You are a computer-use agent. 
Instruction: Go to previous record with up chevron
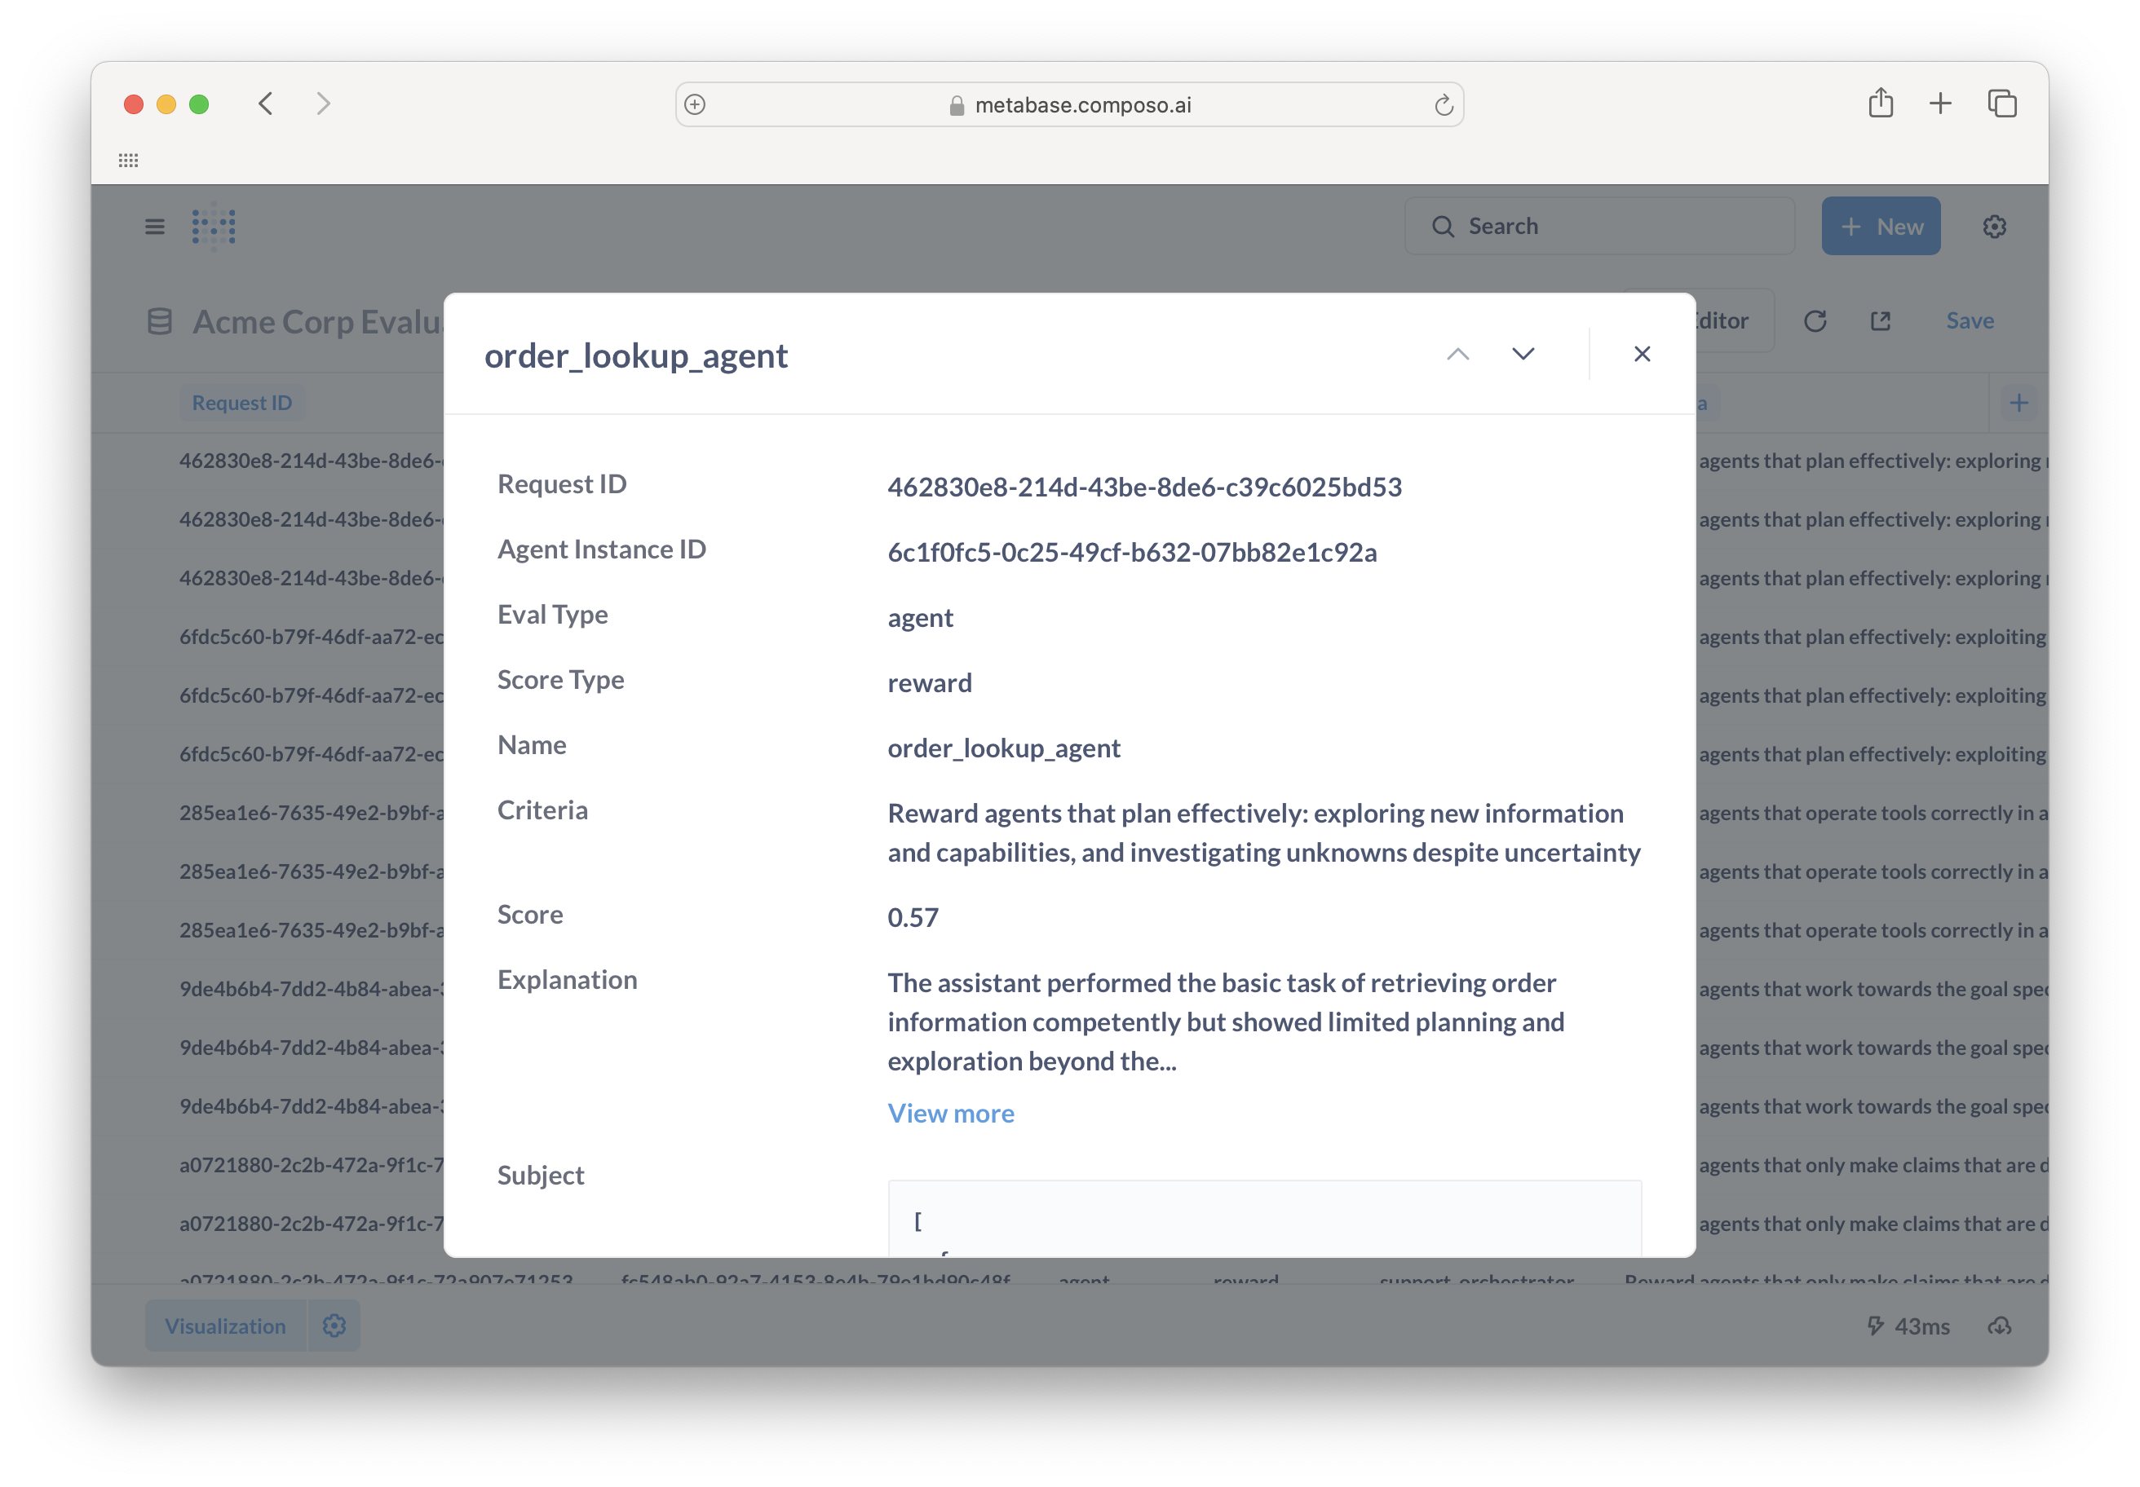[x=1457, y=354]
